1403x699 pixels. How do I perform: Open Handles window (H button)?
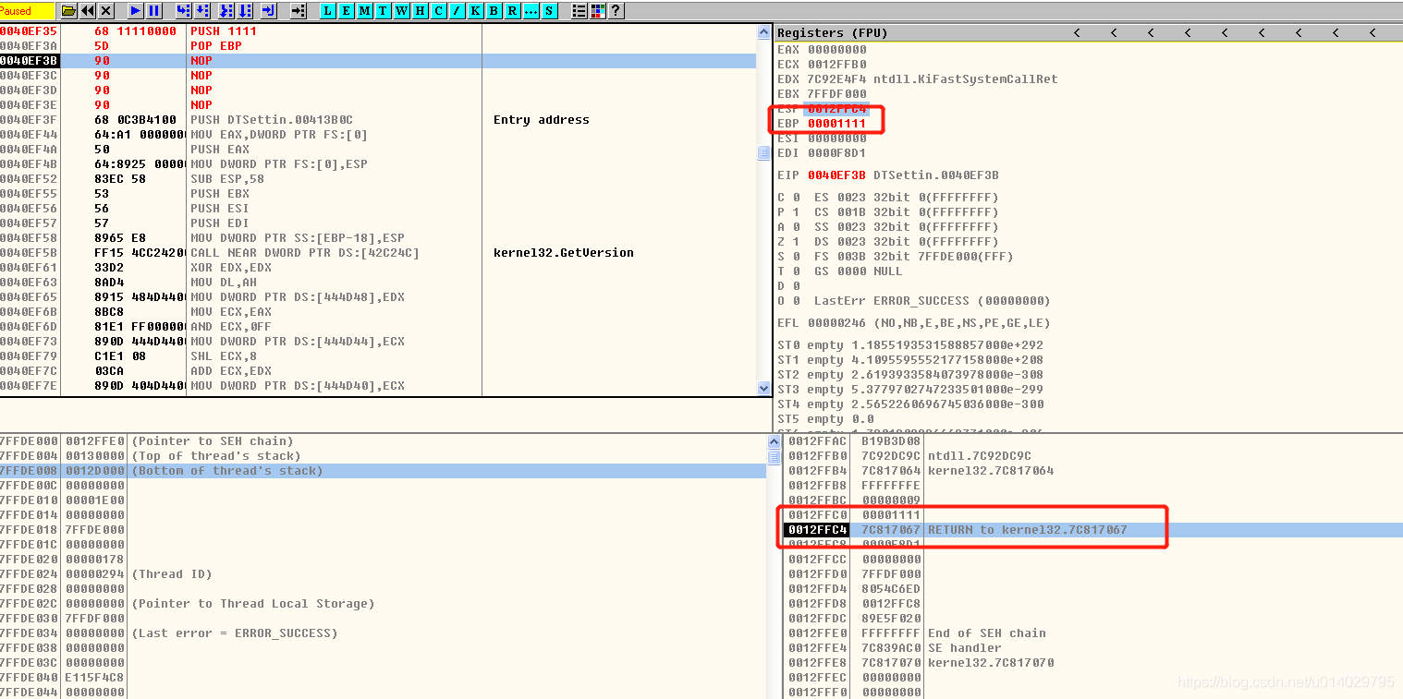point(420,11)
